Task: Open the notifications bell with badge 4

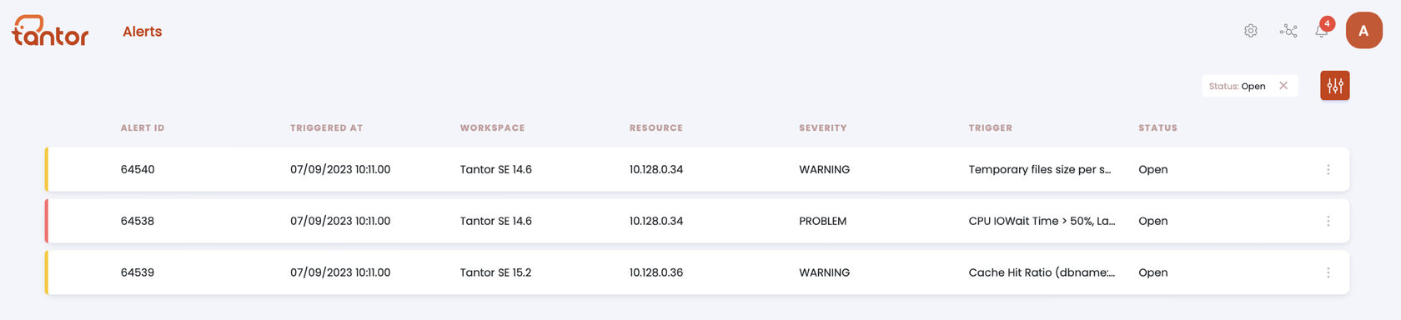Action: pyautogui.click(x=1323, y=30)
